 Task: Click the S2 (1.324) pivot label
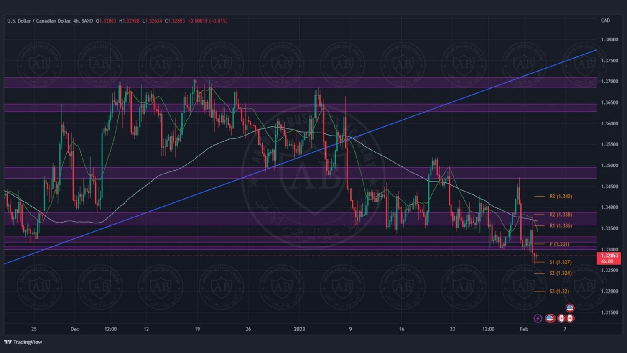coord(560,273)
